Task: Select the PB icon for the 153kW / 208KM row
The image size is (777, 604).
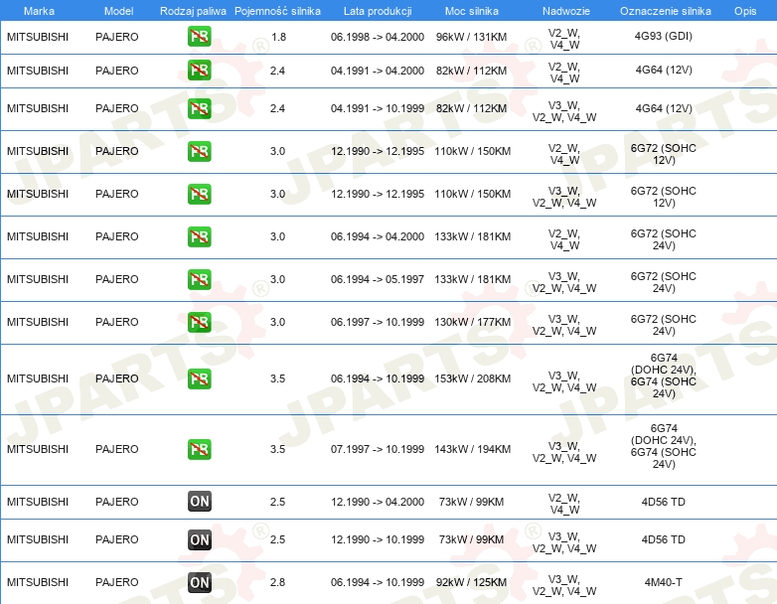Action: click(x=199, y=378)
